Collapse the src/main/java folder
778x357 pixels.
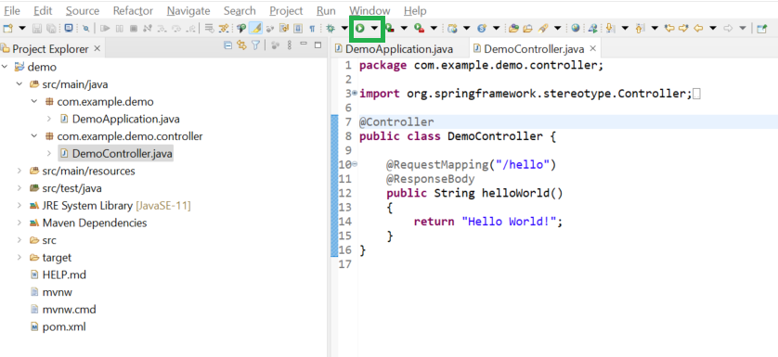[19, 84]
